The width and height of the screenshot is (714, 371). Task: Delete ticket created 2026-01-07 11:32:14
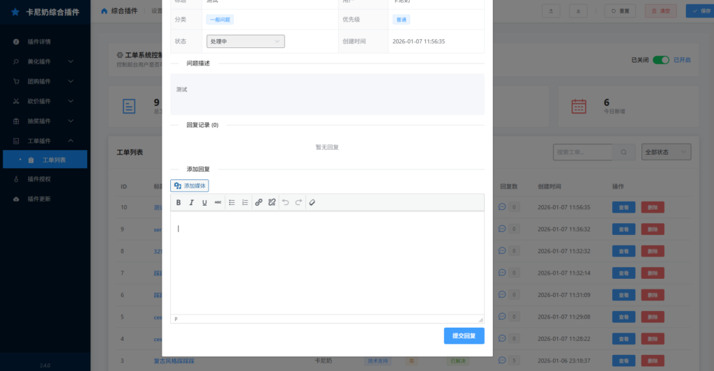coord(653,273)
